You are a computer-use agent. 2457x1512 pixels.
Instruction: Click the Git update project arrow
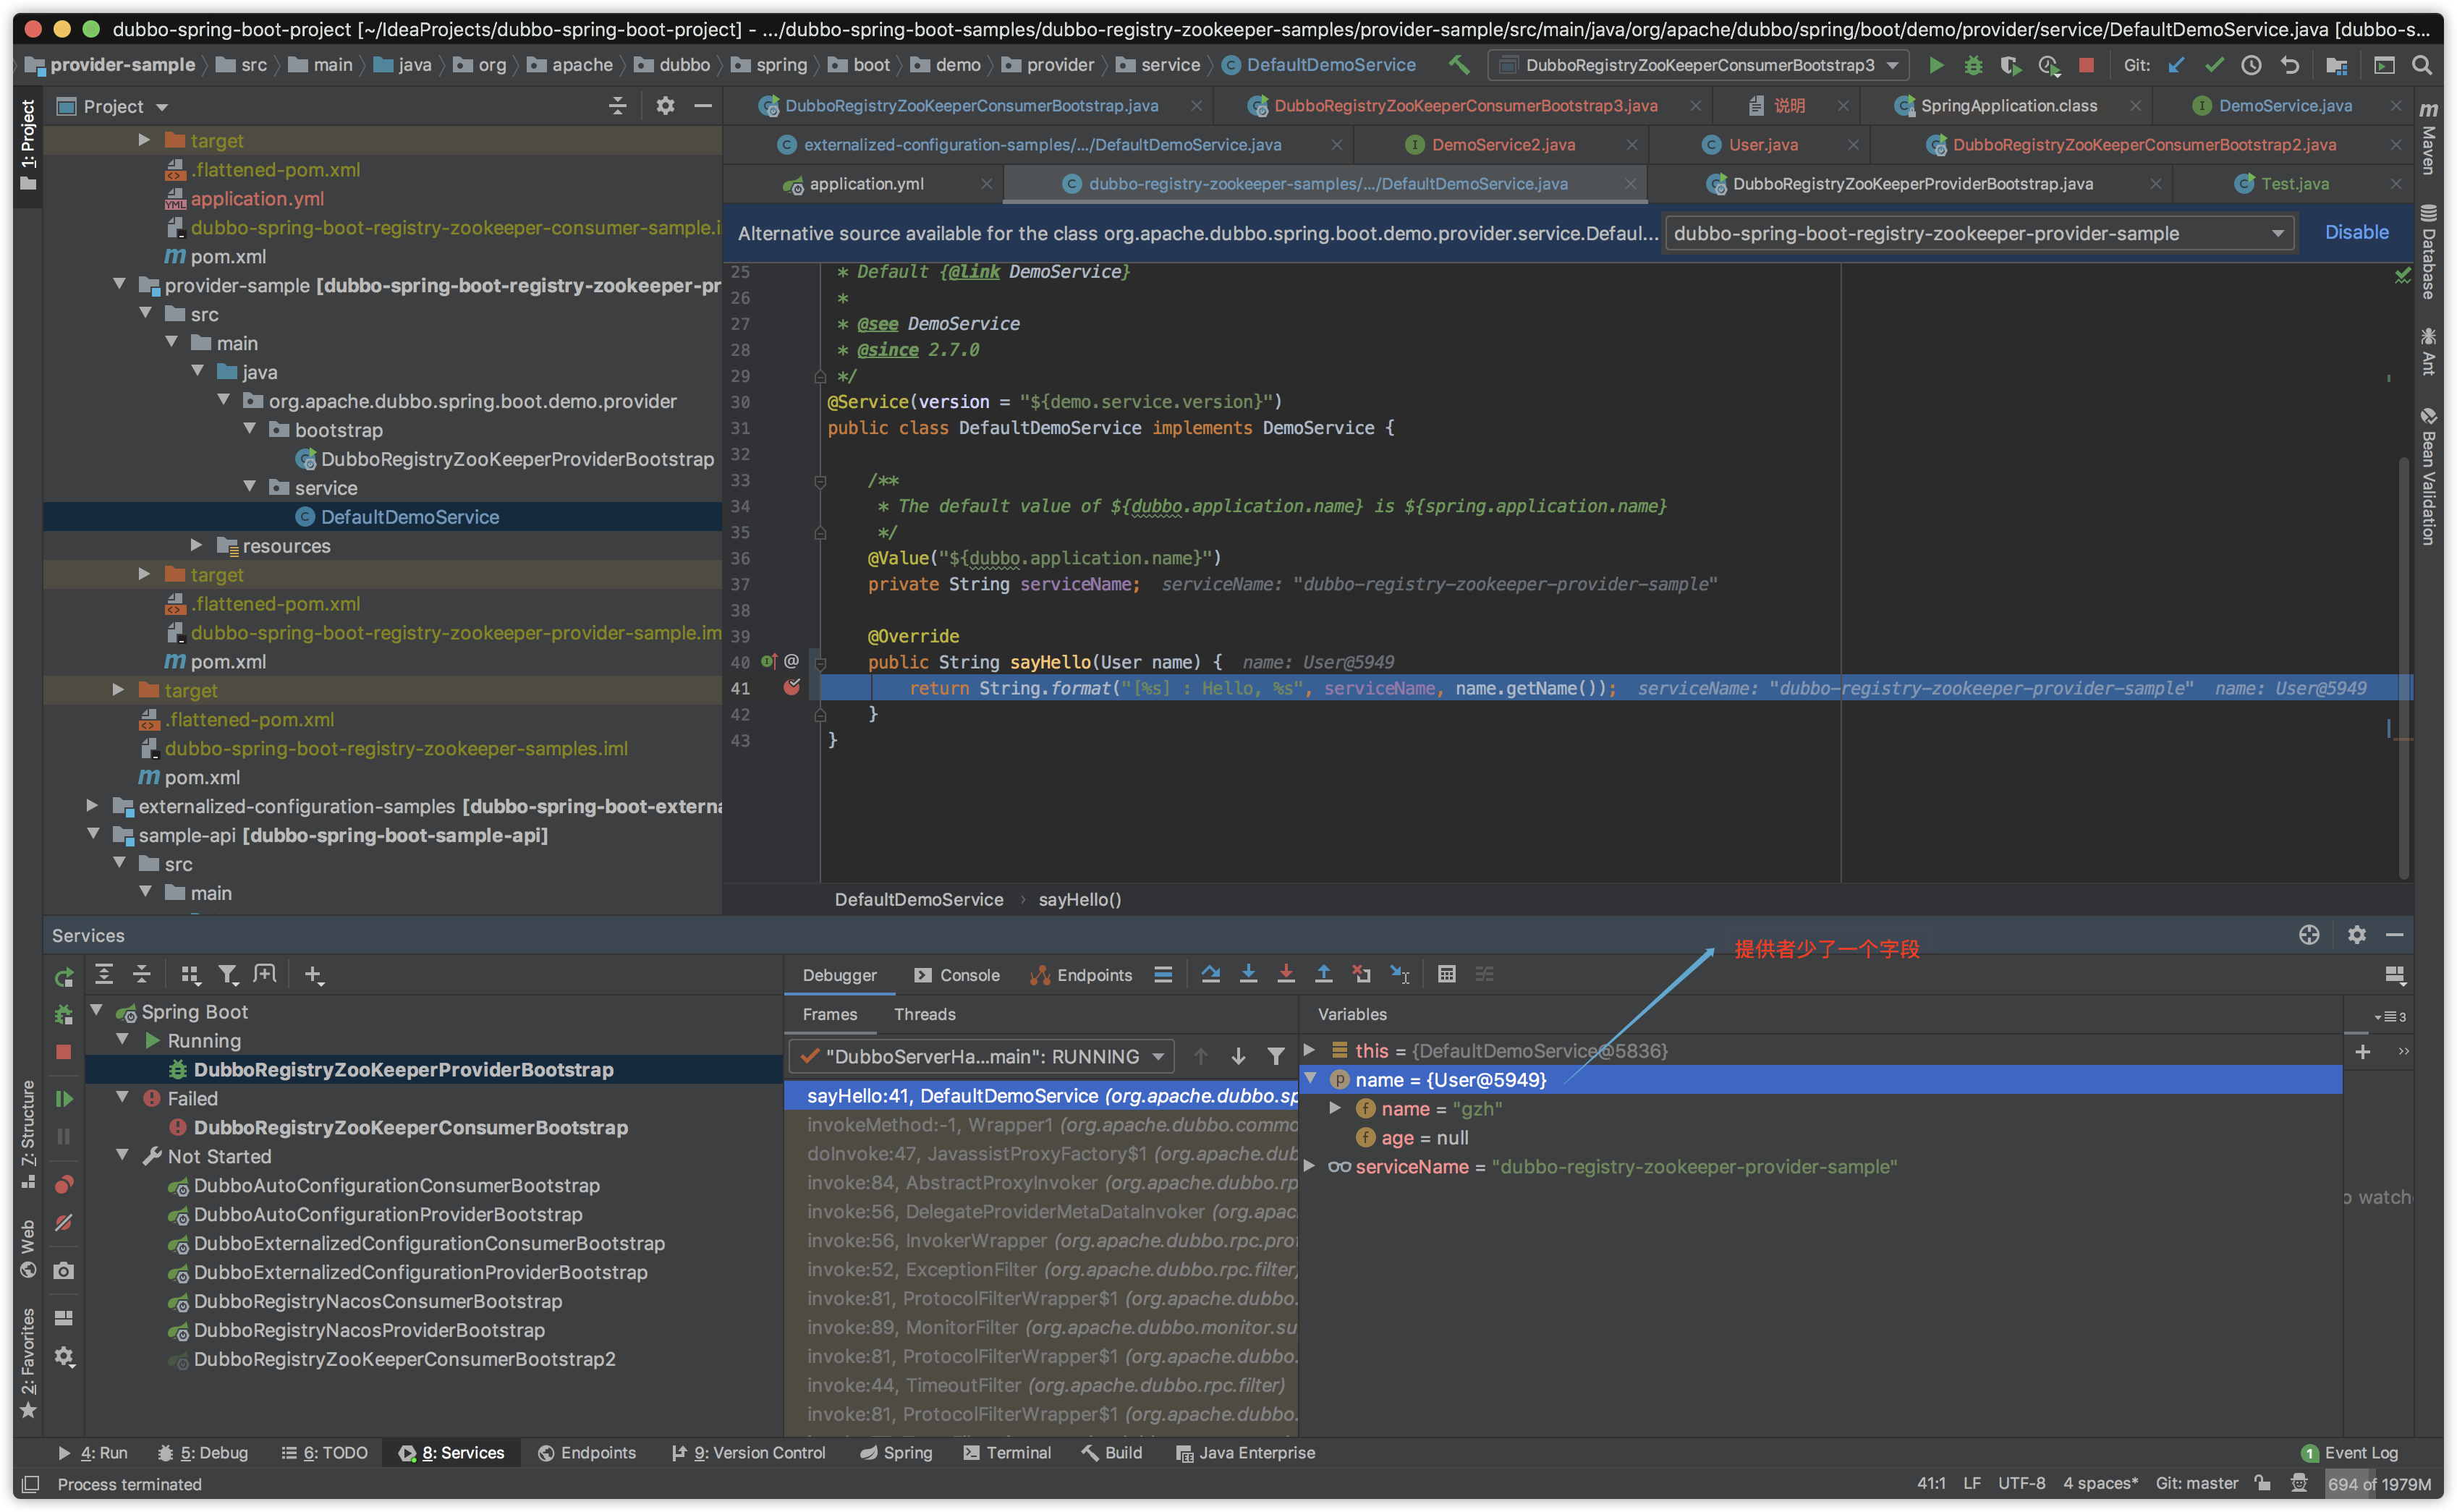click(2176, 65)
